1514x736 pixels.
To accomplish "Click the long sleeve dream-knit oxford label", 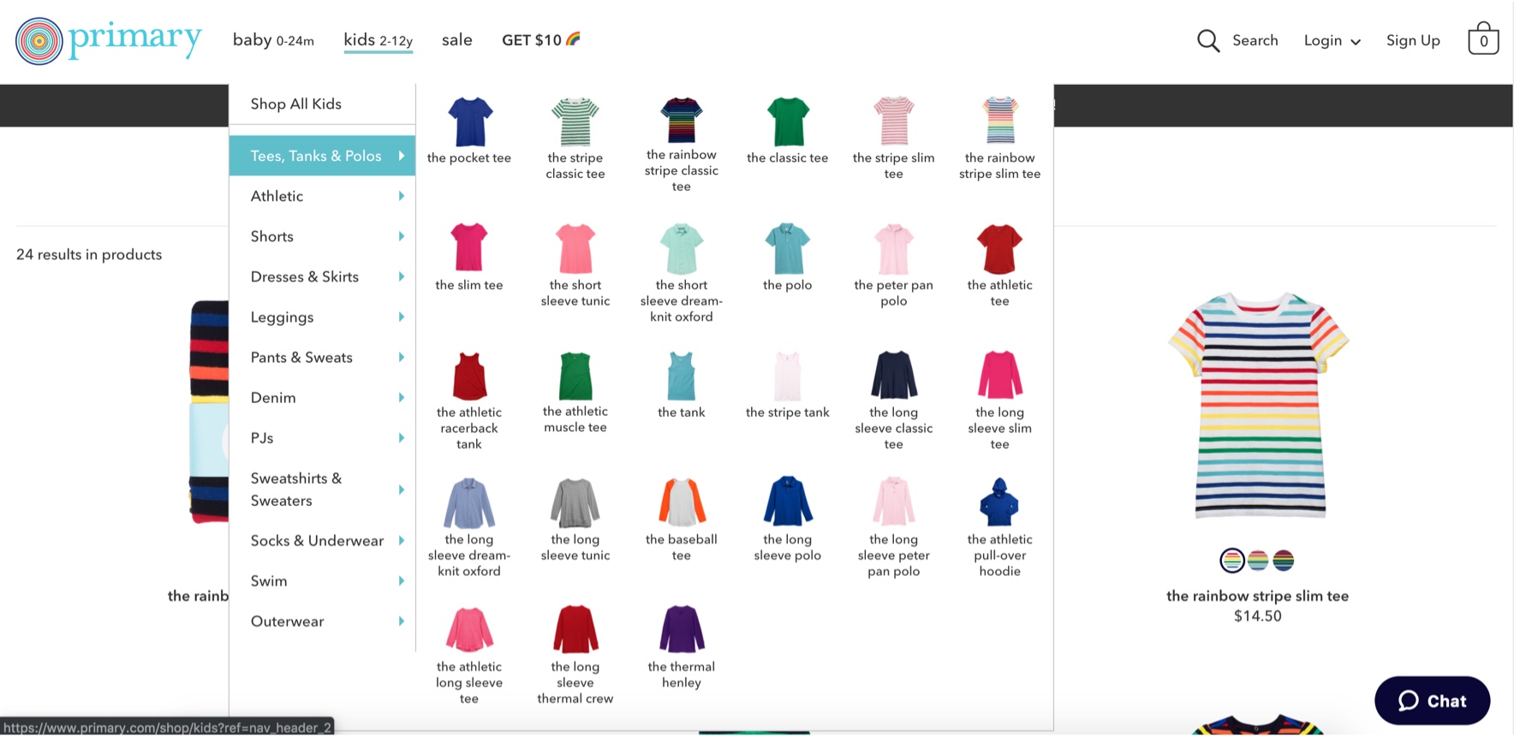I will click(469, 555).
